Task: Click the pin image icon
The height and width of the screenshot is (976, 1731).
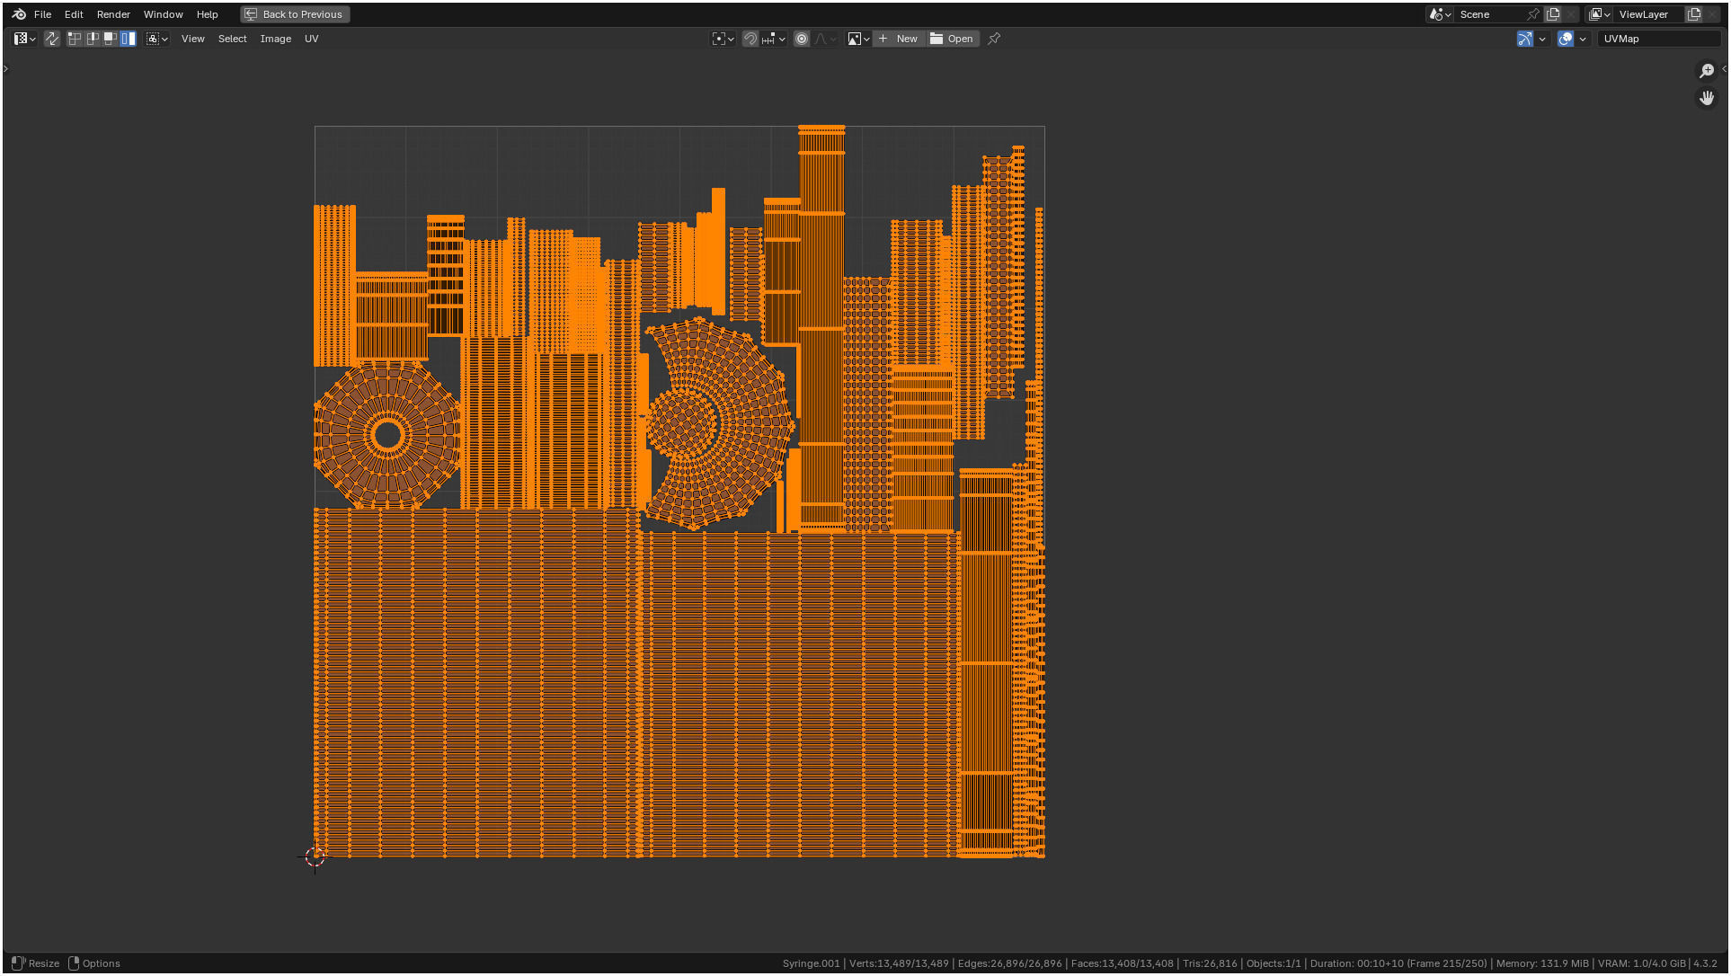Action: [x=994, y=39]
